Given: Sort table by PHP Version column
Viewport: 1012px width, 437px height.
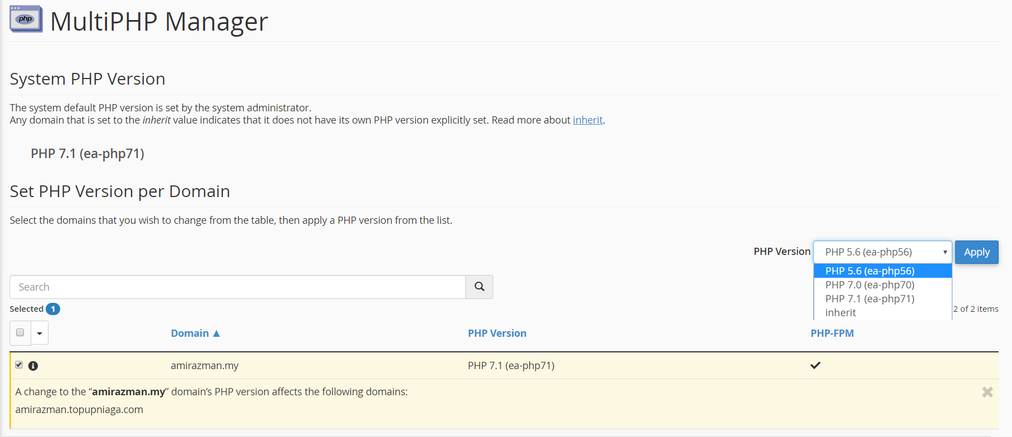Looking at the screenshot, I should (x=497, y=333).
